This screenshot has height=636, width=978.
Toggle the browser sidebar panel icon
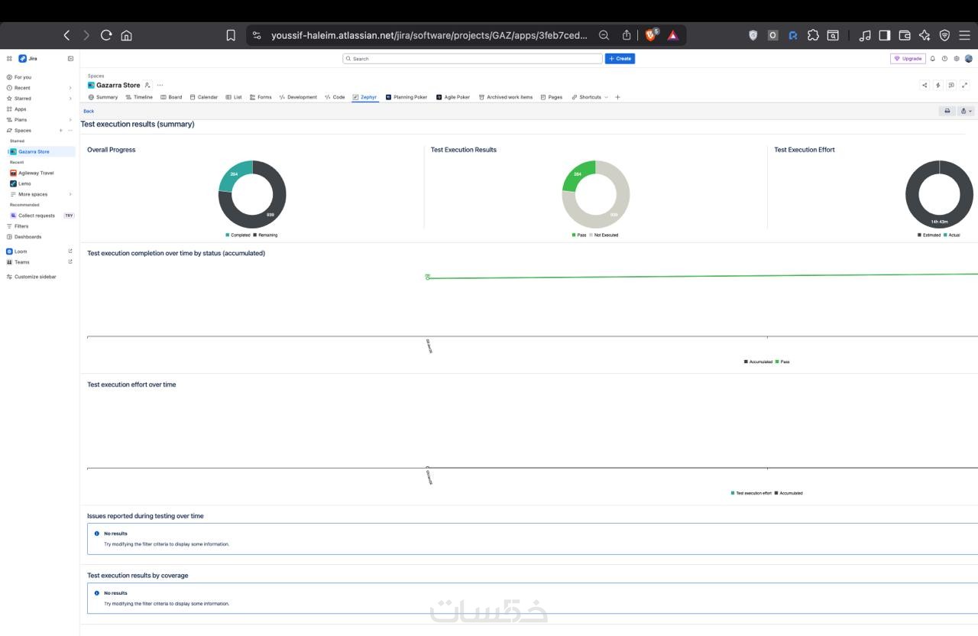coord(885,35)
